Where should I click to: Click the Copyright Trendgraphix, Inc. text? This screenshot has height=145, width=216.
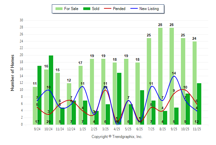117,137
